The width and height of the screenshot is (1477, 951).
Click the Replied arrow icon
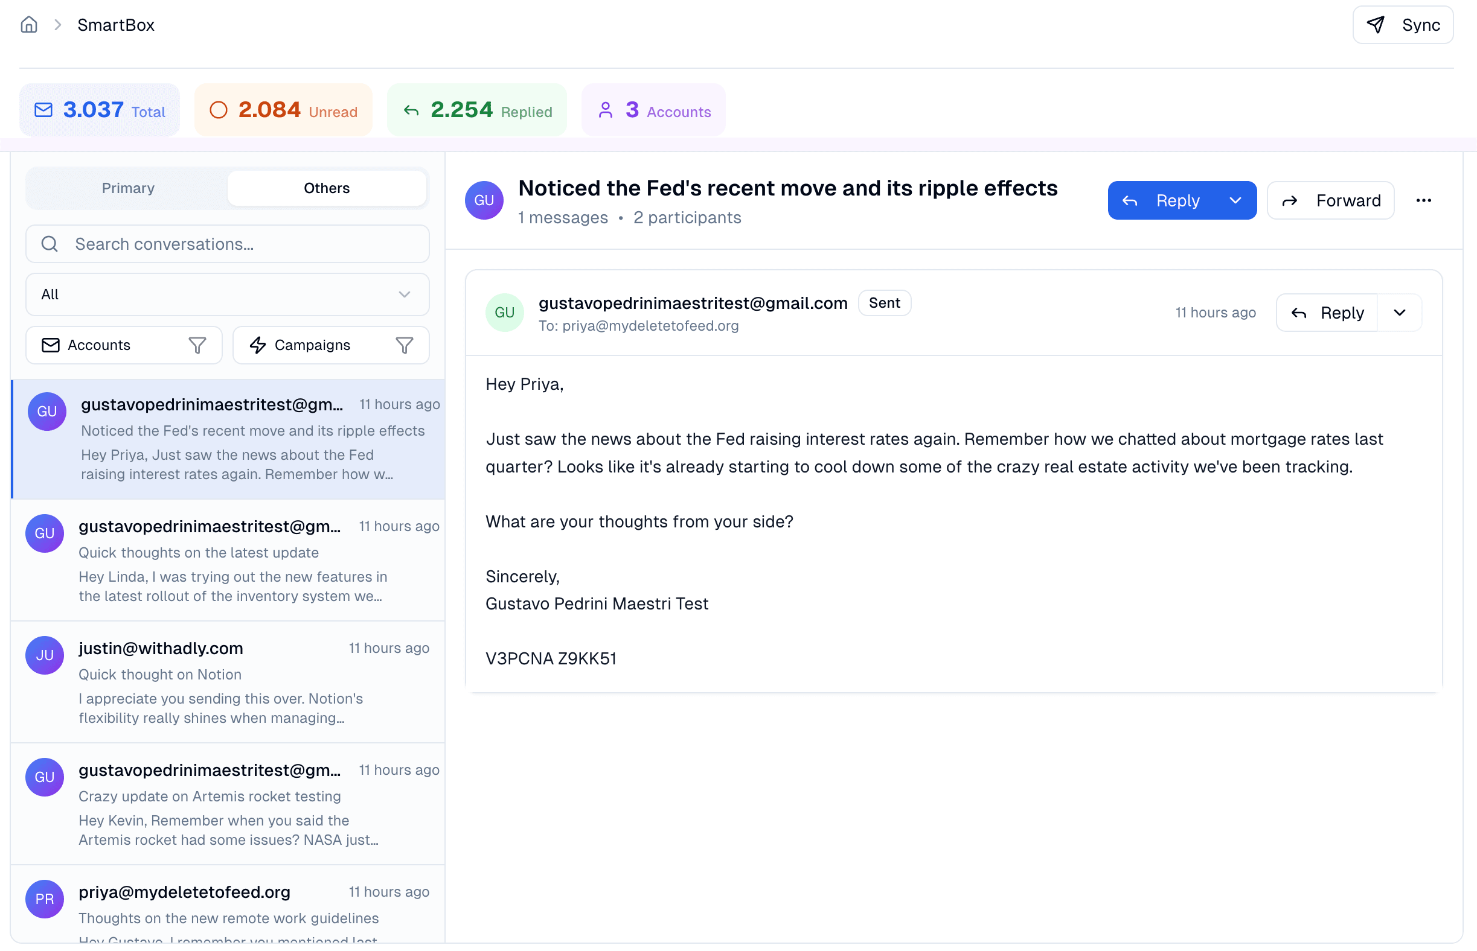[412, 110]
